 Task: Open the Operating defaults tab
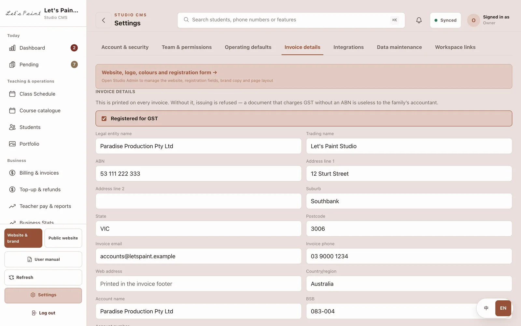(x=248, y=47)
